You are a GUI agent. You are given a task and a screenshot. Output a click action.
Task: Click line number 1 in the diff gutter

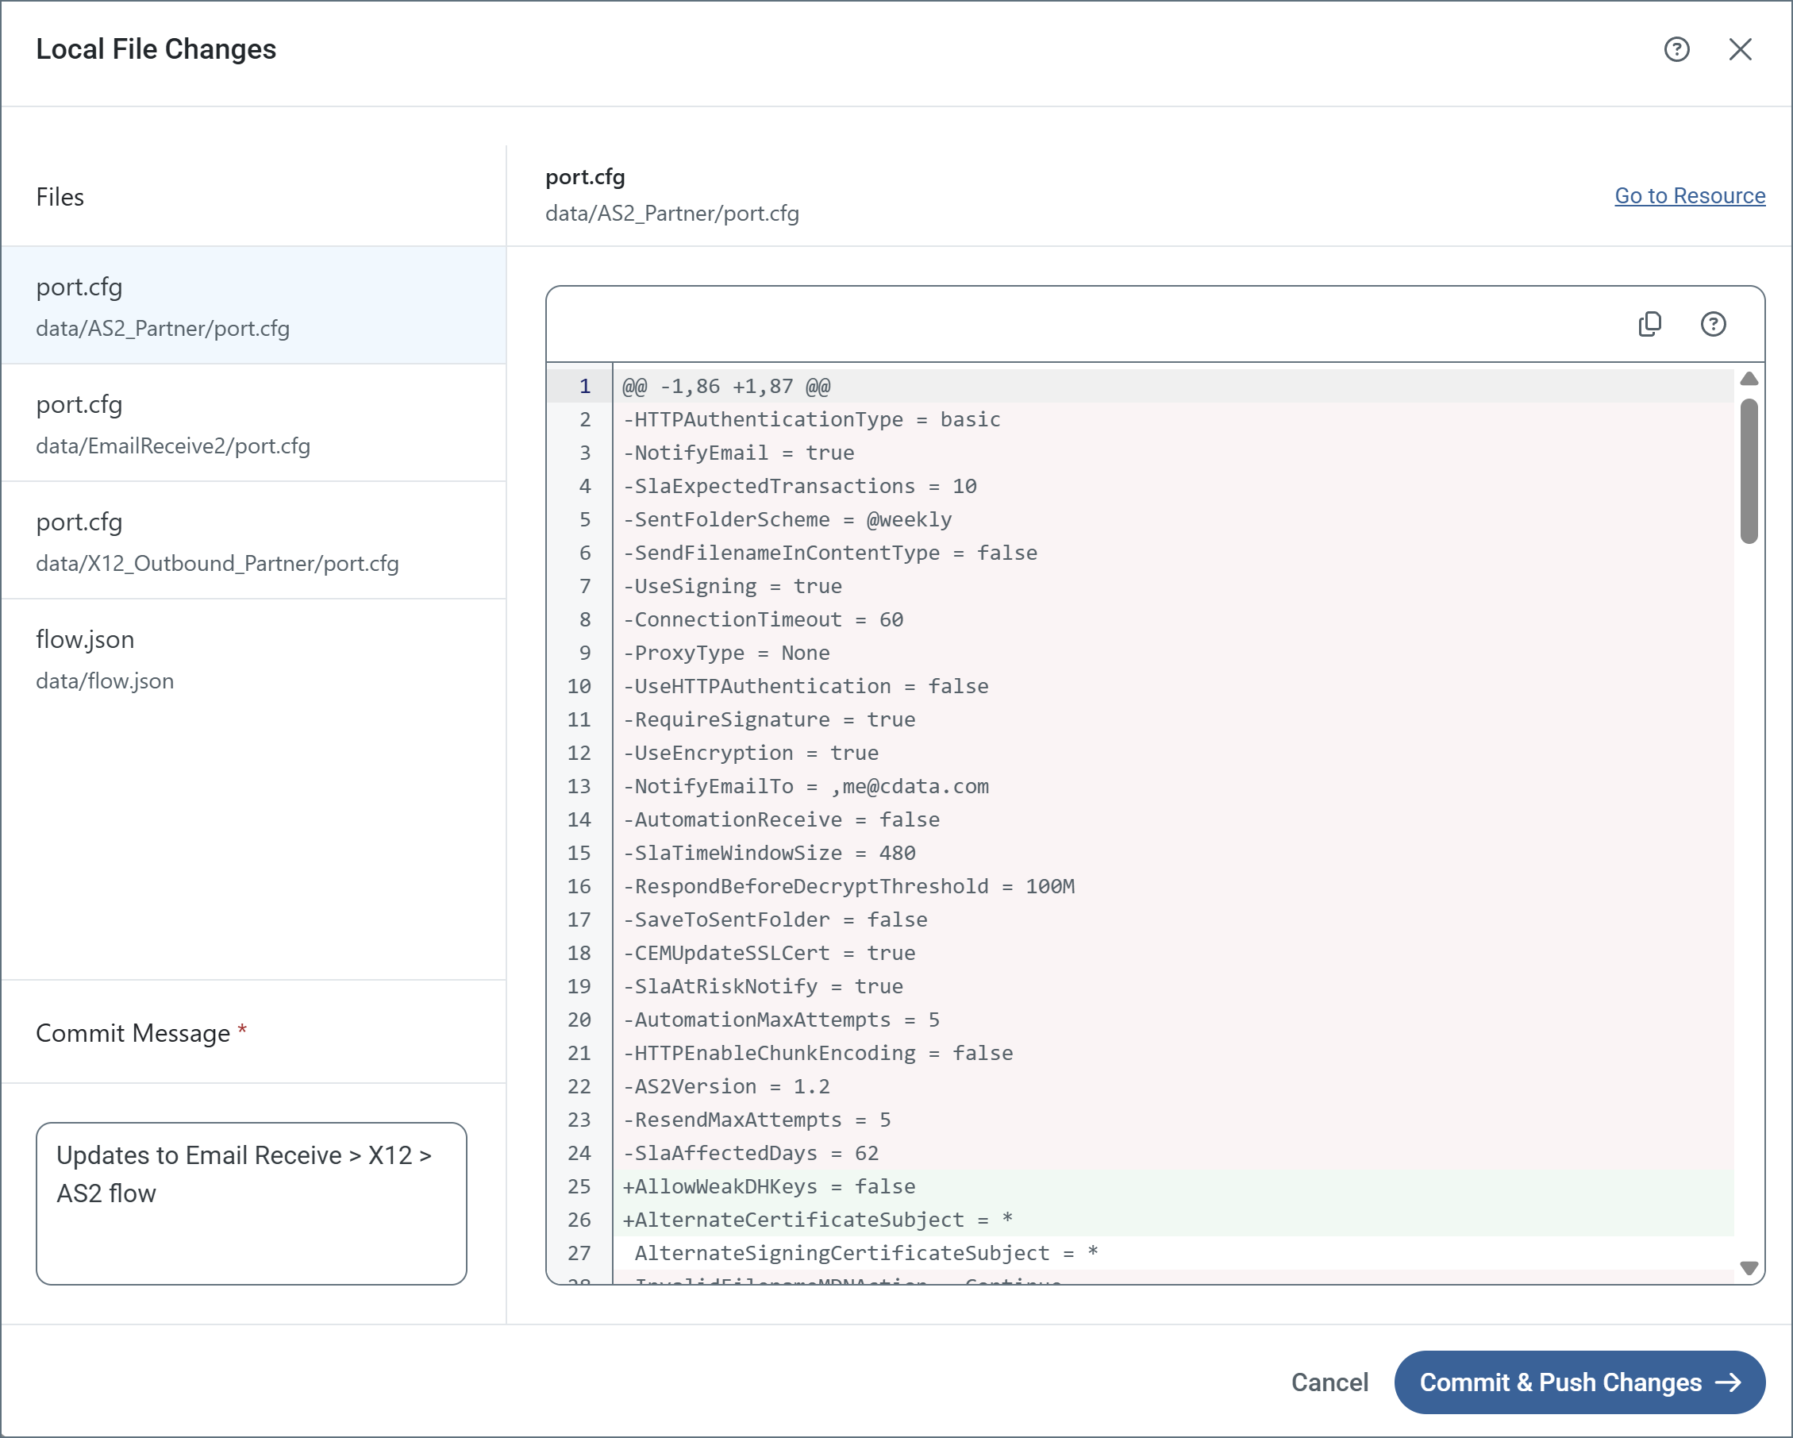click(x=585, y=387)
